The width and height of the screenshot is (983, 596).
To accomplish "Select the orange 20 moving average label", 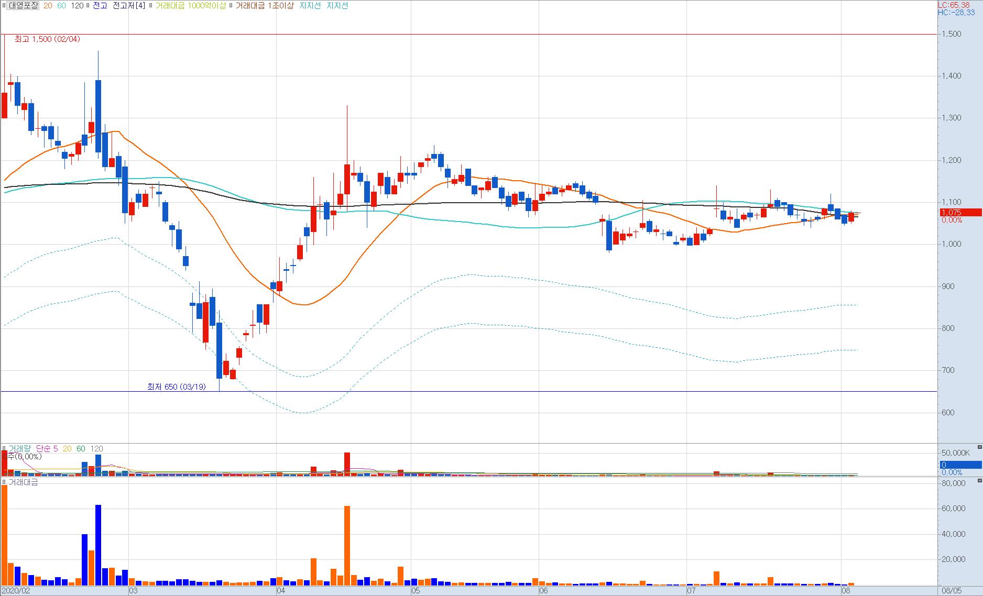I will point(48,6).
